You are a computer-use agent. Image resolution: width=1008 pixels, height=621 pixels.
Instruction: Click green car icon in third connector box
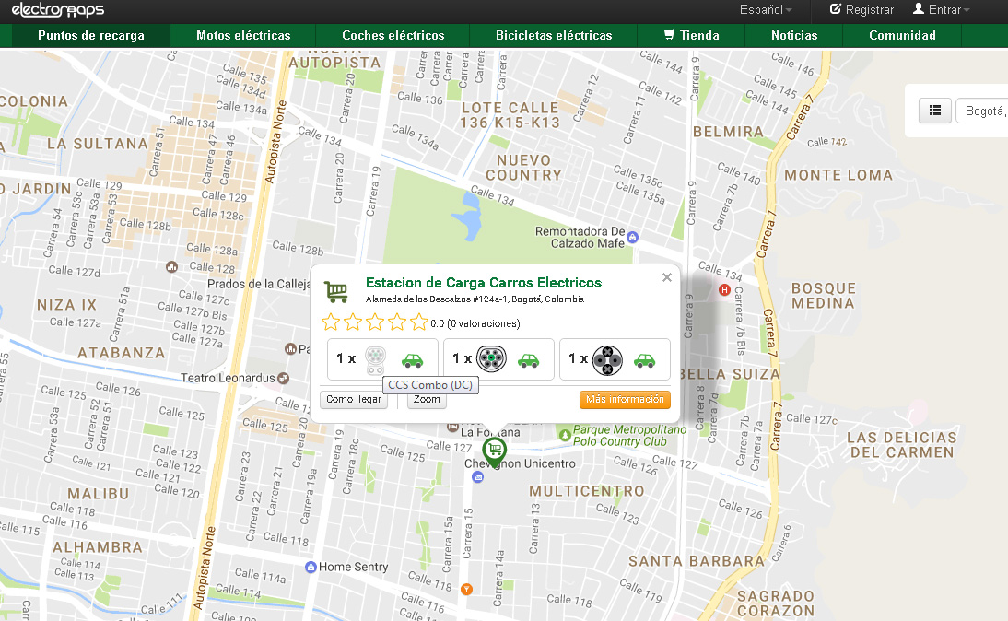click(644, 360)
